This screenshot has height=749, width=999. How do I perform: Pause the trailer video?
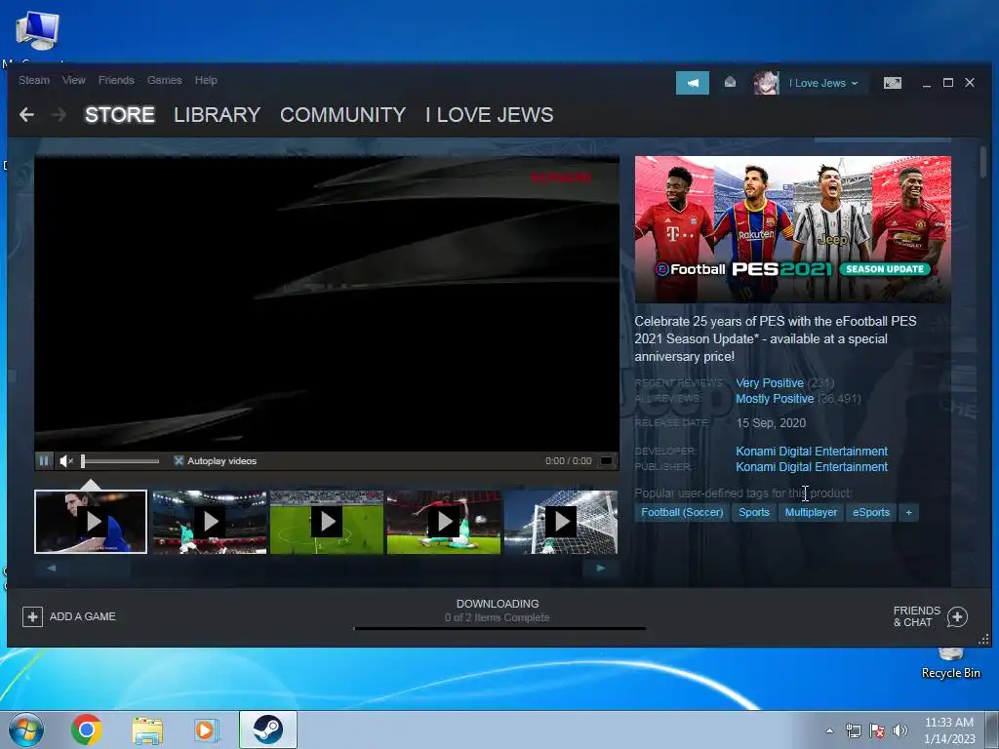(44, 460)
